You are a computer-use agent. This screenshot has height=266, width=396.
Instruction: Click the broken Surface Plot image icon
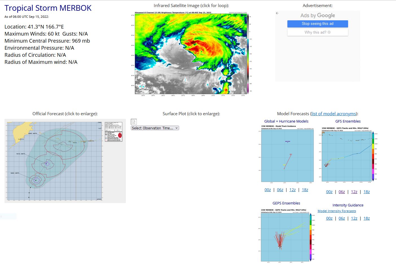(134, 122)
